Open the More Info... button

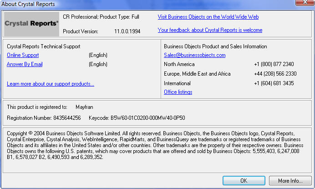(x=290, y=180)
